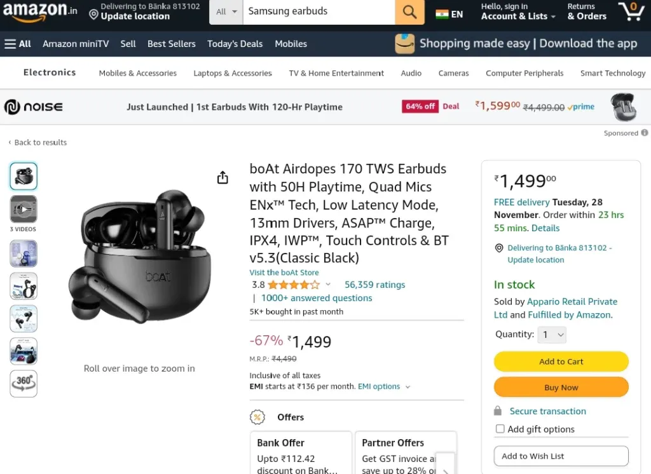This screenshot has height=474, width=651.
Task: Click the India flag language icon
Action: point(442,15)
